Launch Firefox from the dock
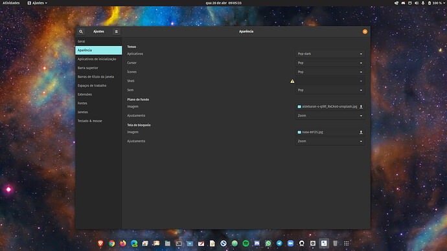 [123, 243]
